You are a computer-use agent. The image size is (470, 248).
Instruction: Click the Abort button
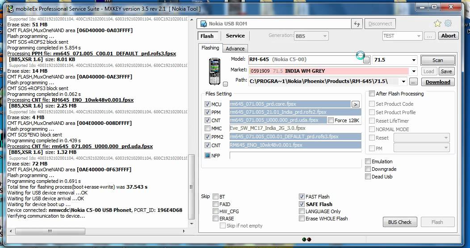click(449, 36)
